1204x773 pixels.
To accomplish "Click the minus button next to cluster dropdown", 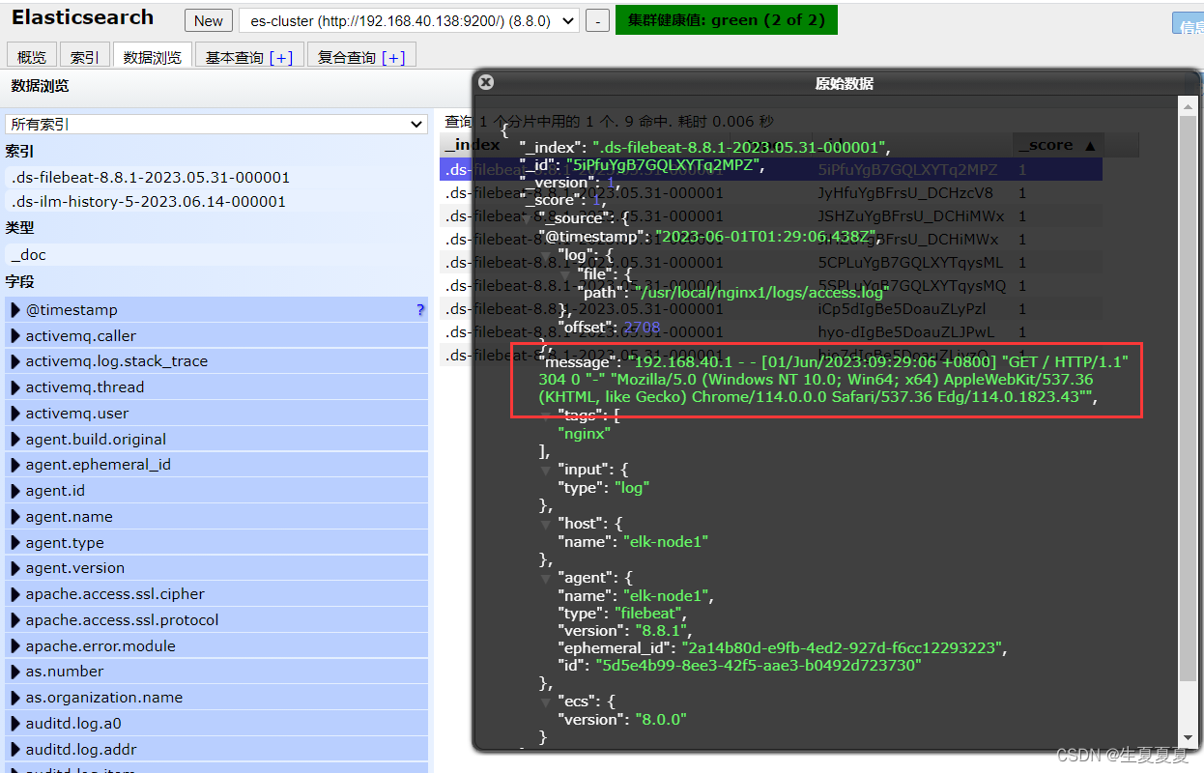I will click(x=598, y=20).
